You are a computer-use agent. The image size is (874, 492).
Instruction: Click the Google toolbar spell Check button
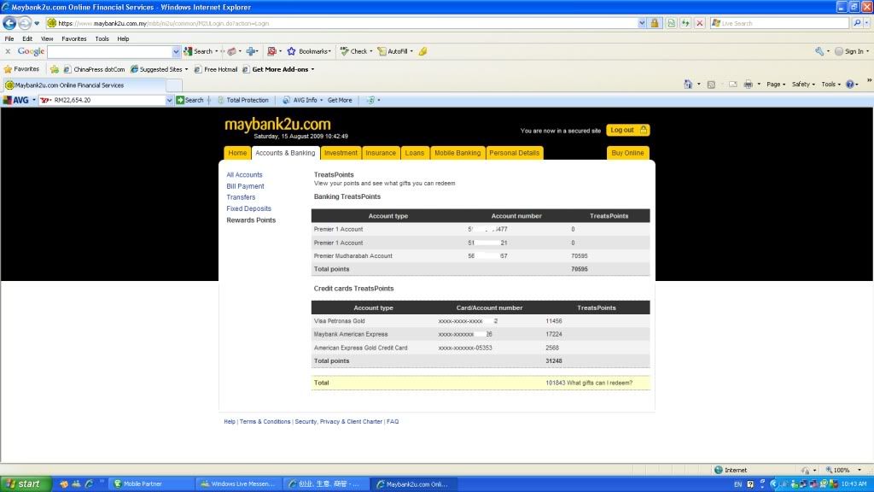(x=354, y=51)
